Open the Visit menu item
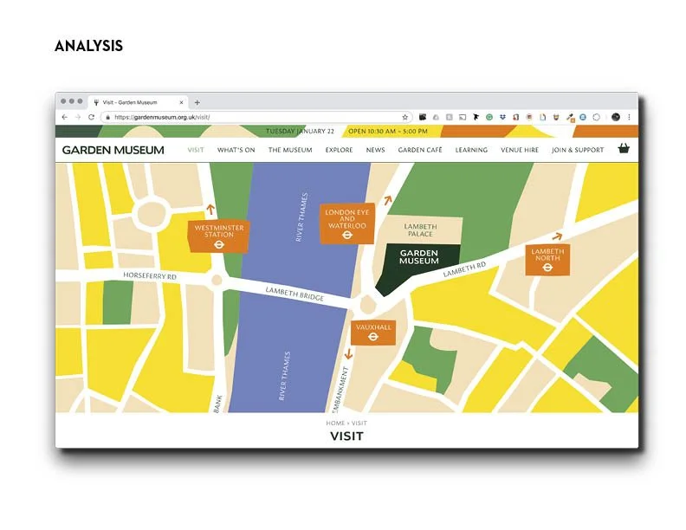Image resolution: width=686 pixels, height=530 pixels. pyautogui.click(x=196, y=150)
